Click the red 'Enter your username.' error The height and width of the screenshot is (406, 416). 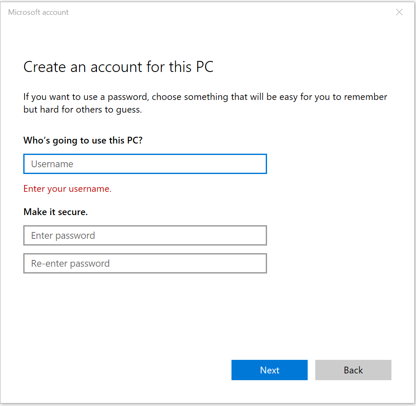[67, 189]
